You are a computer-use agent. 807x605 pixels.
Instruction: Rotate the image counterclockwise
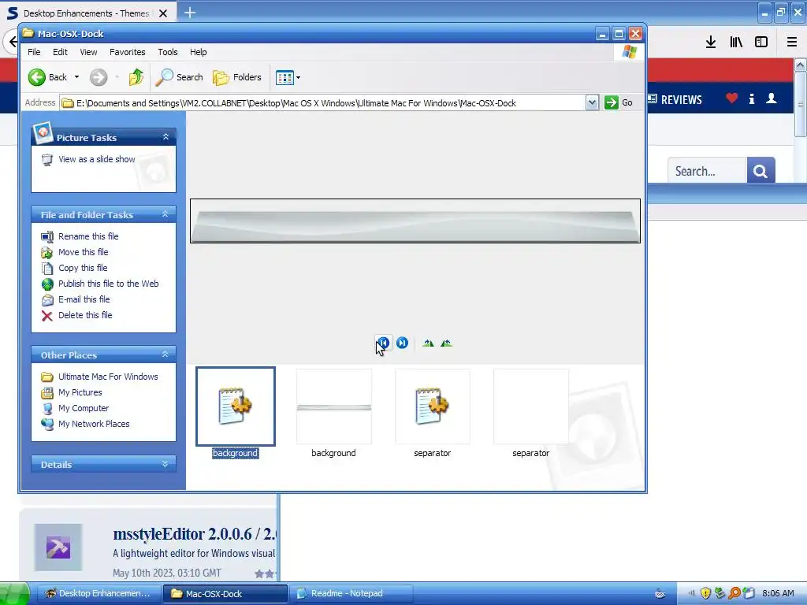(446, 343)
